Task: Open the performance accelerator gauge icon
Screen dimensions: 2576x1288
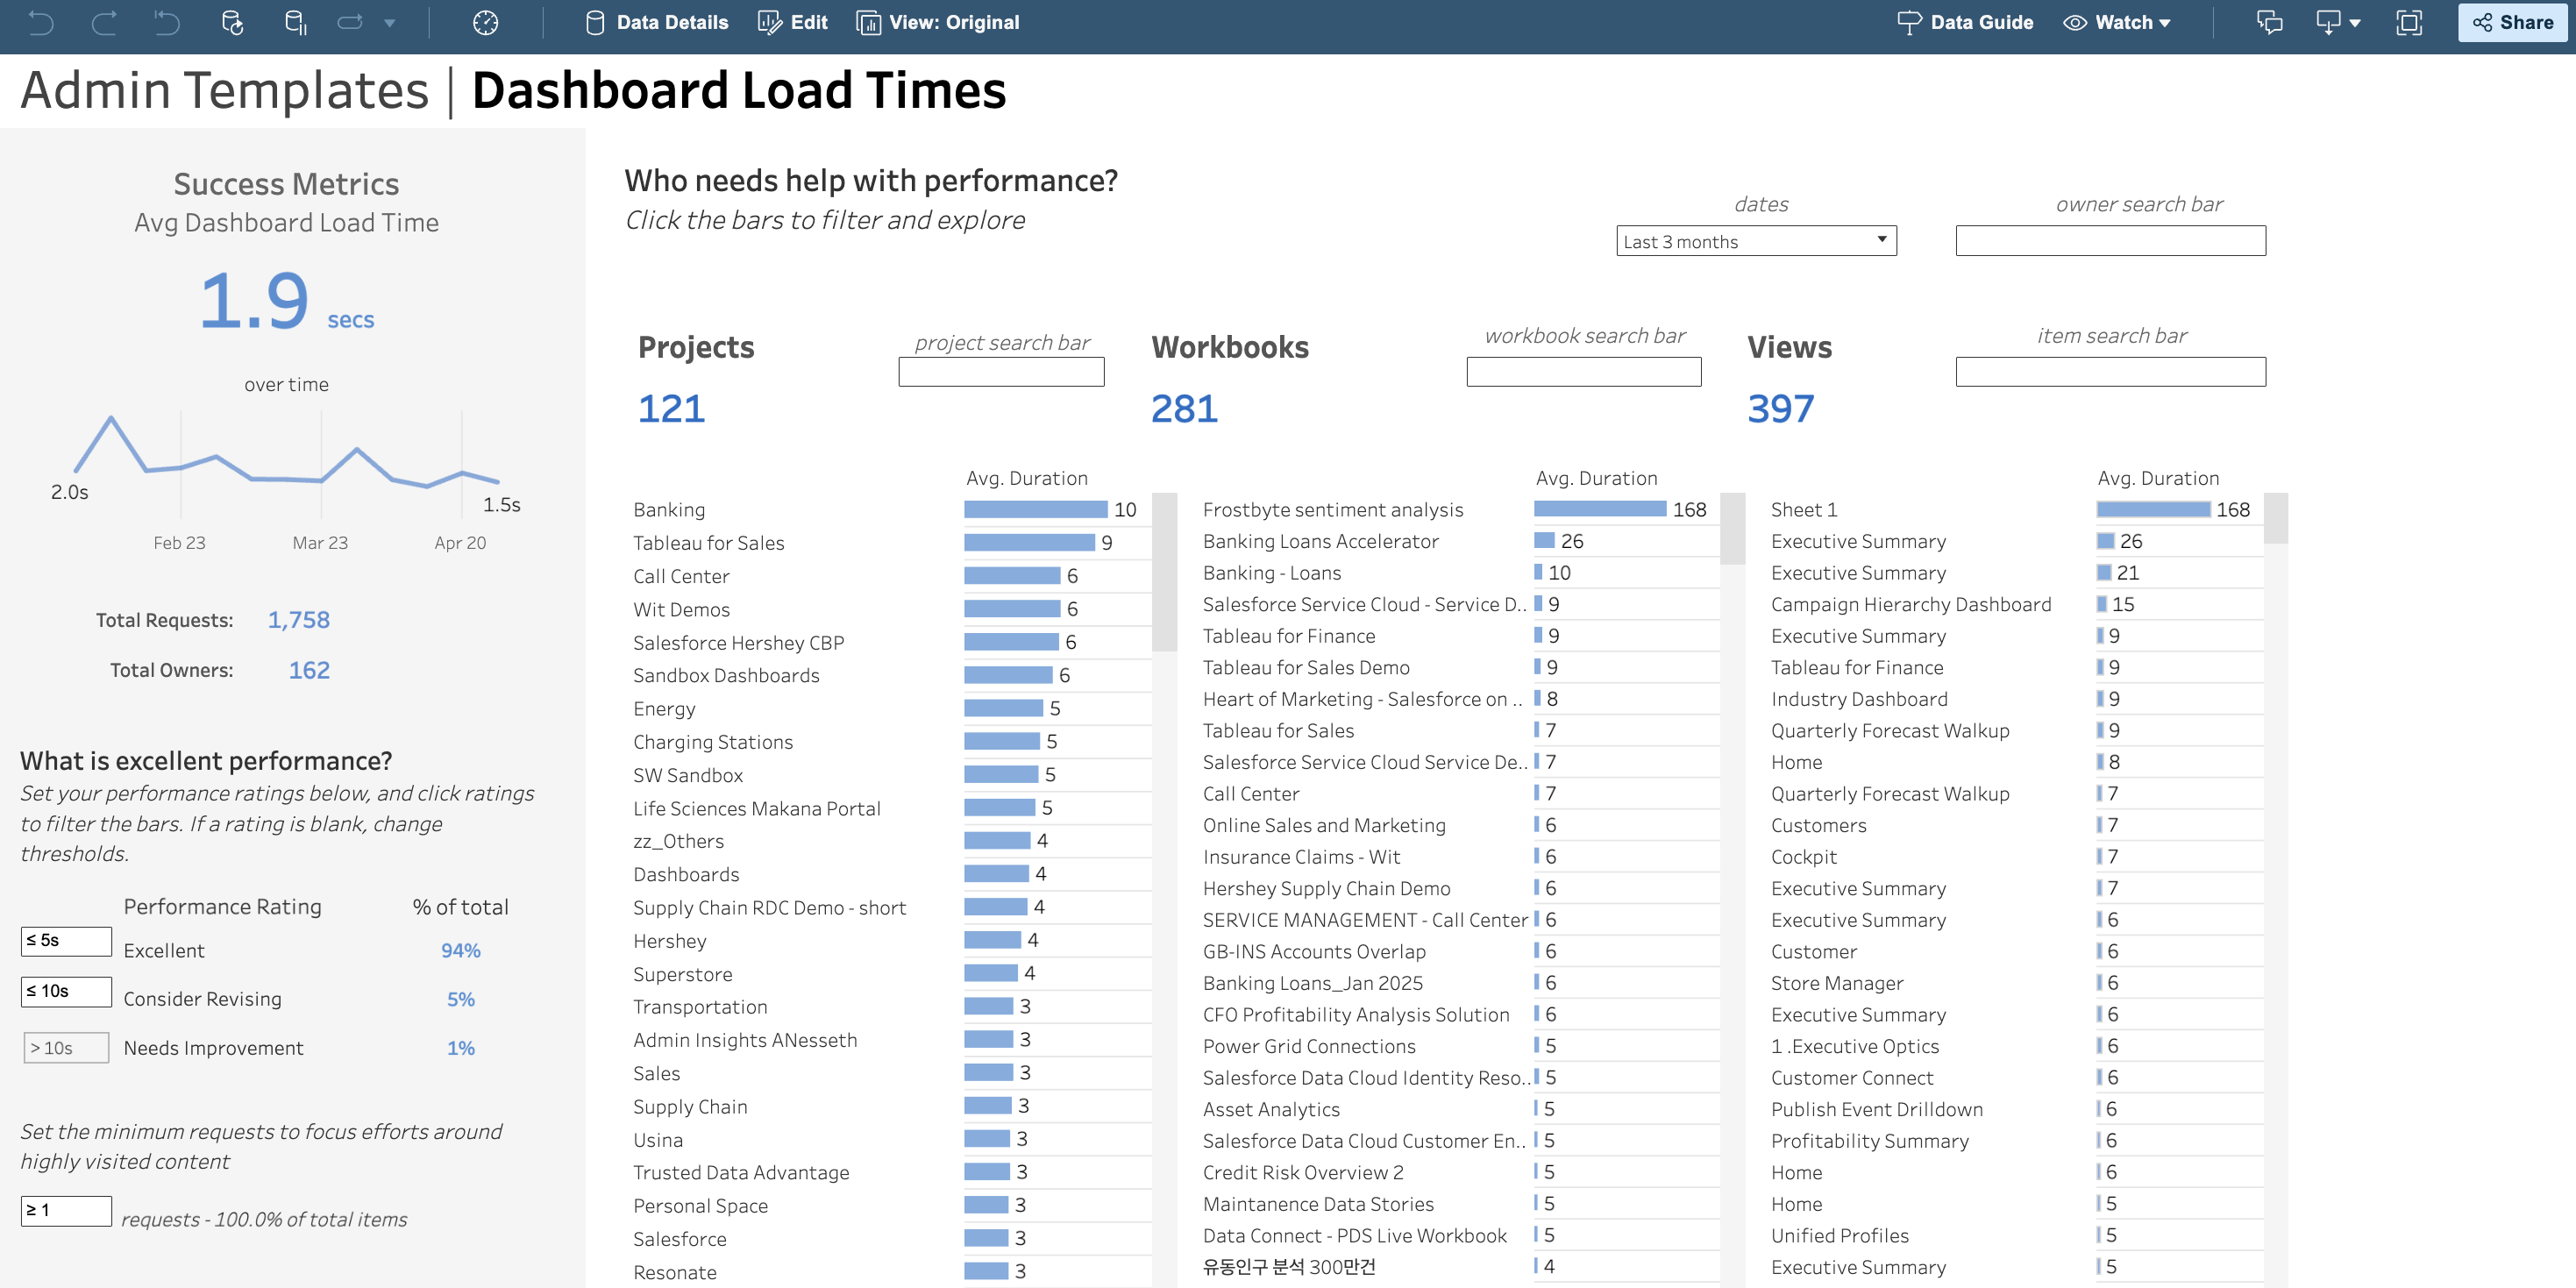Action: (x=485, y=22)
